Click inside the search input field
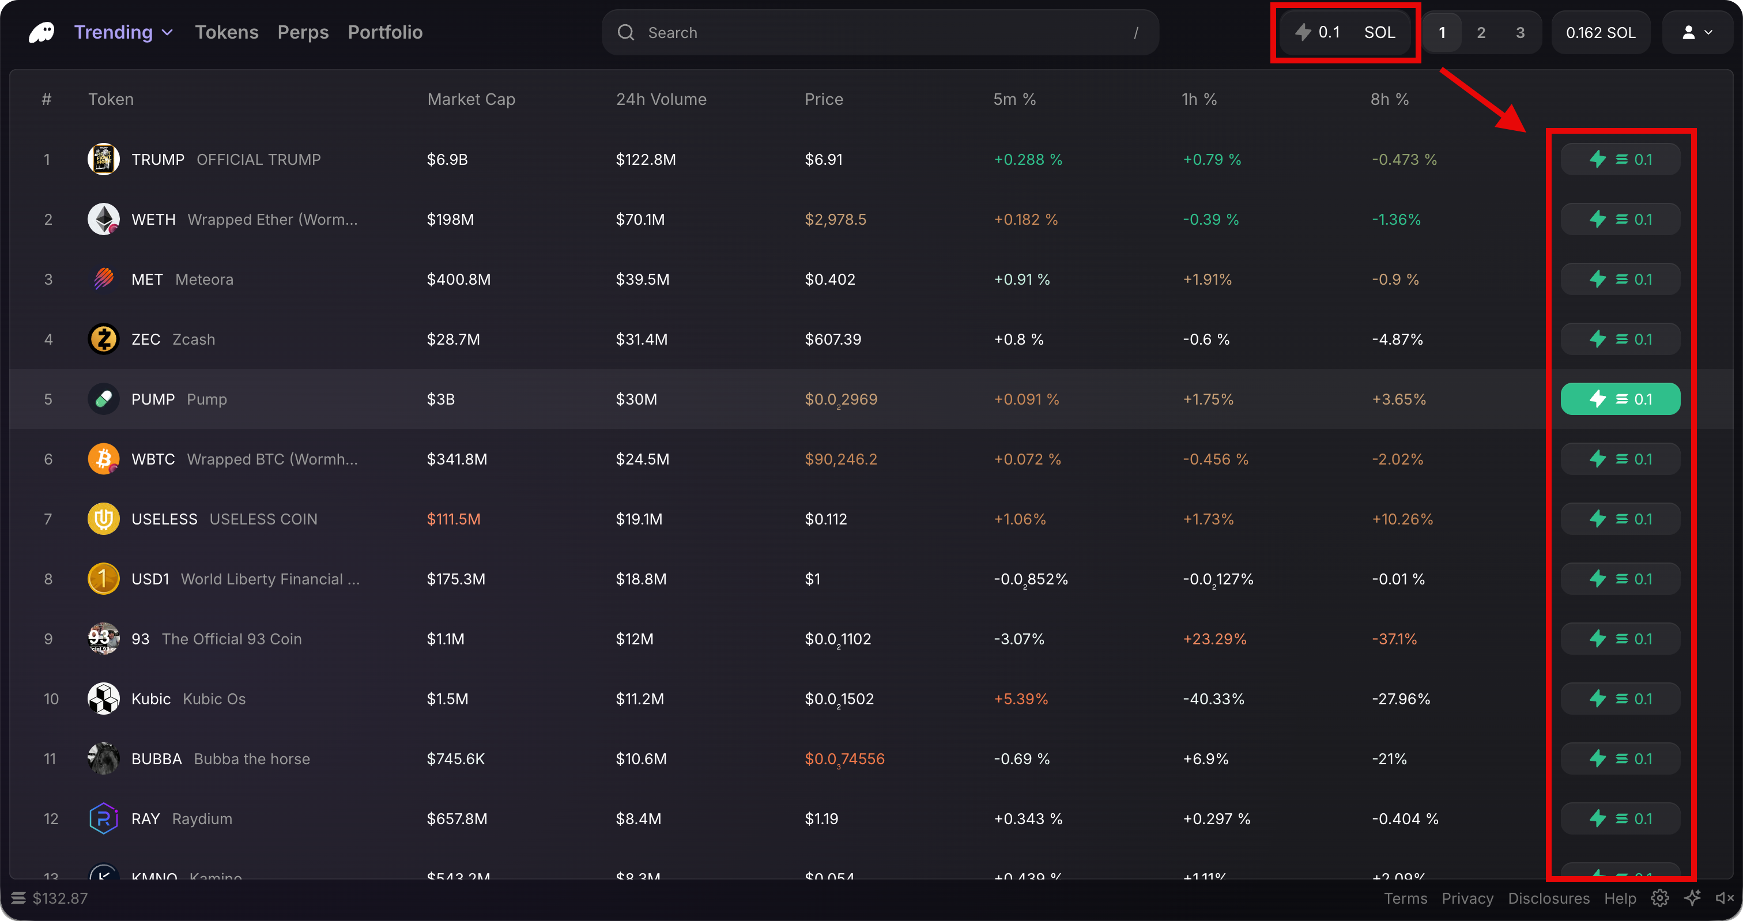 pyautogui.click(x=812, y=32)
